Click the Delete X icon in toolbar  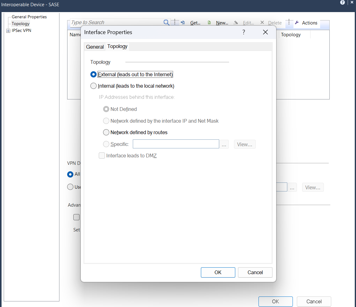tap(262, 22)
